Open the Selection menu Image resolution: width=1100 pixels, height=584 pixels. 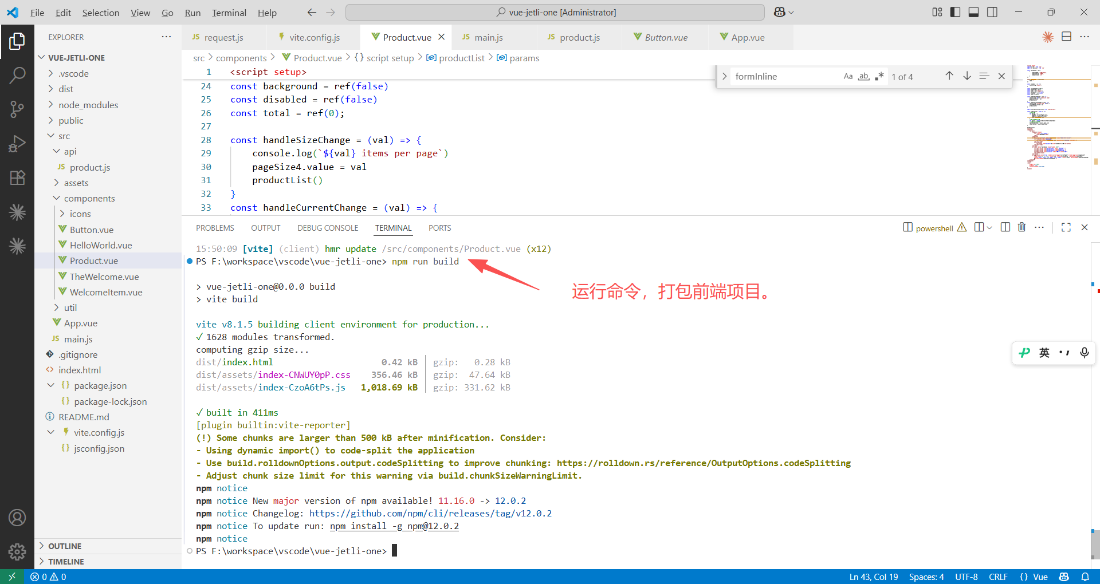coord(101,13)
